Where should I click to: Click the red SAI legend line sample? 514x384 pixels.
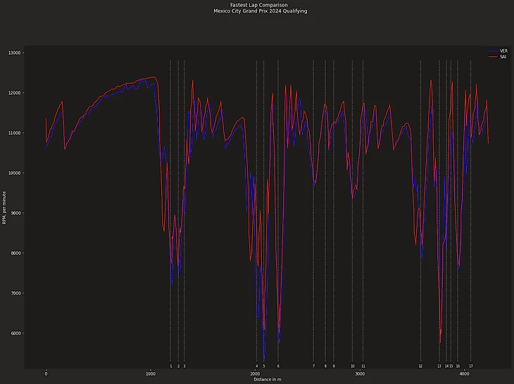coord(493,57)
